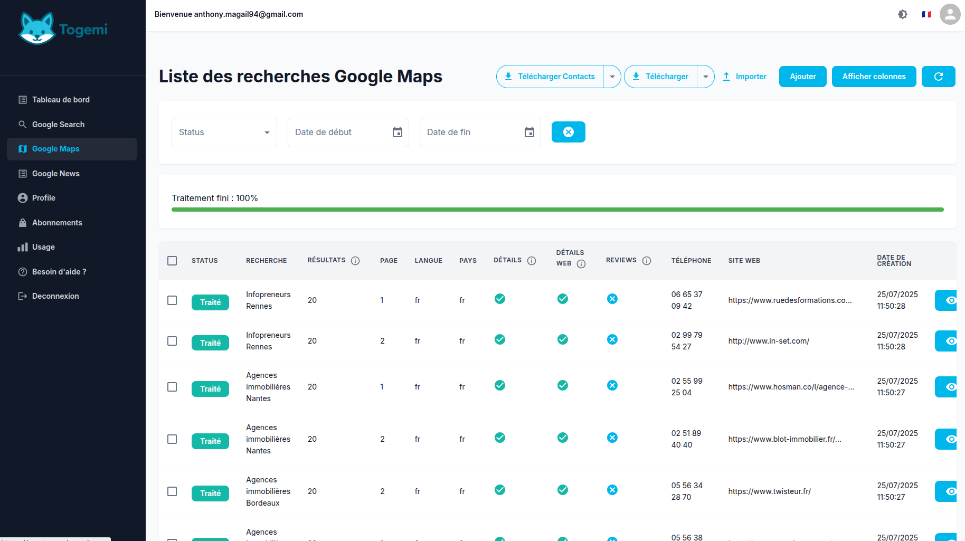This screenshot has width=965, height=541.
Task: Clear filters with the X button
Action: (x=568, y=132)
